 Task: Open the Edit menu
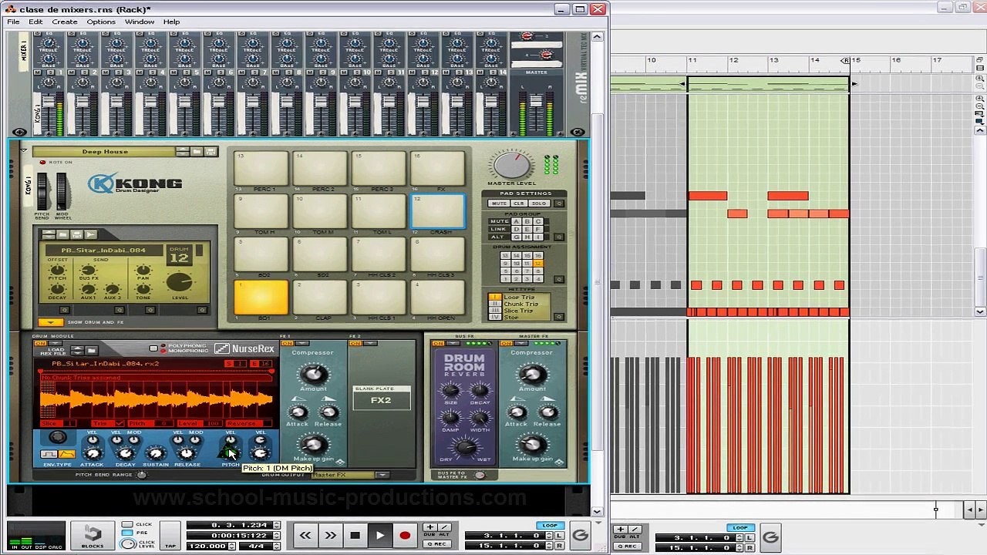[35, 22]
